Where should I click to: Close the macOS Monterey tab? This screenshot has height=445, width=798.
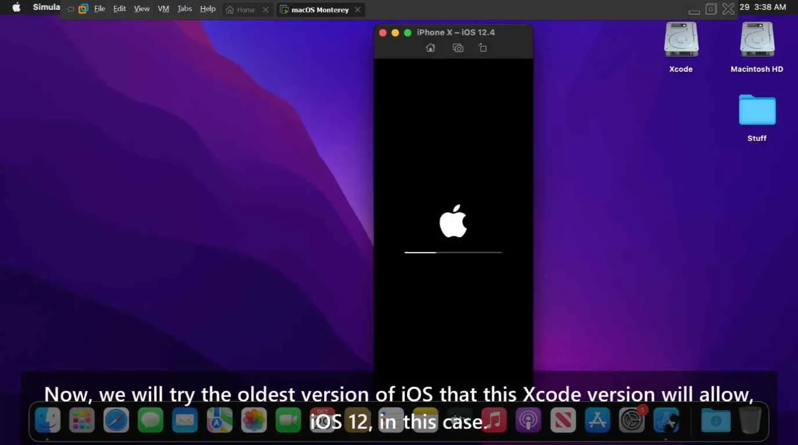pos(357,10)
